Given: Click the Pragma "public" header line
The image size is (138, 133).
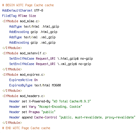Looking at the screenshot, I should 32,112.
